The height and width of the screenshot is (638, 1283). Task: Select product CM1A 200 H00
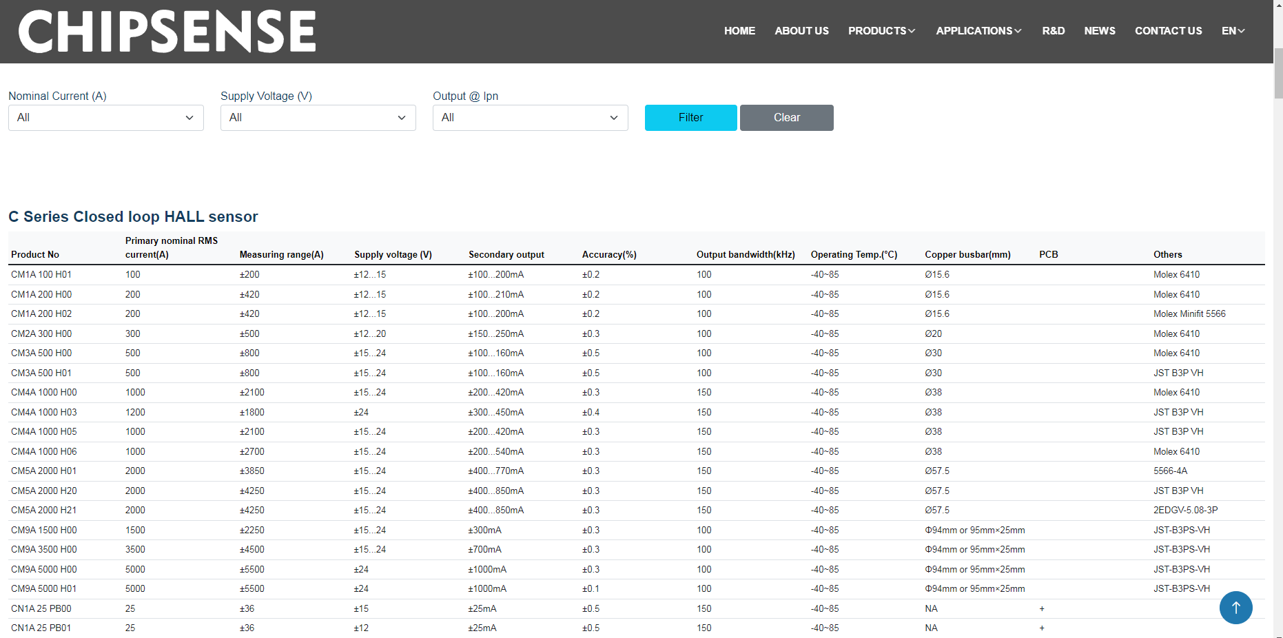pyautogui.click(x=41, y=294)
